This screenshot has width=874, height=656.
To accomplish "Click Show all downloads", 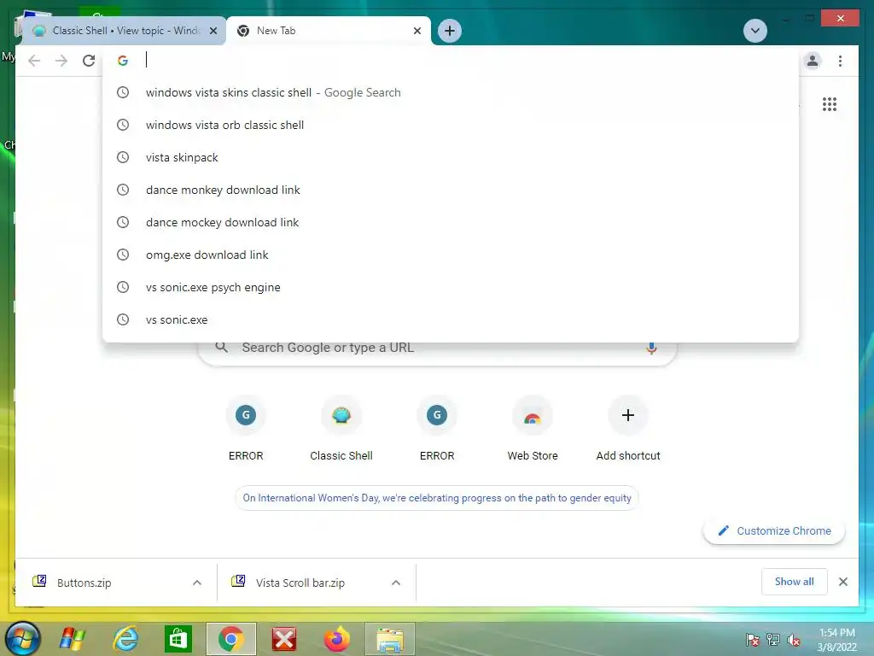I will pos(795,582).
